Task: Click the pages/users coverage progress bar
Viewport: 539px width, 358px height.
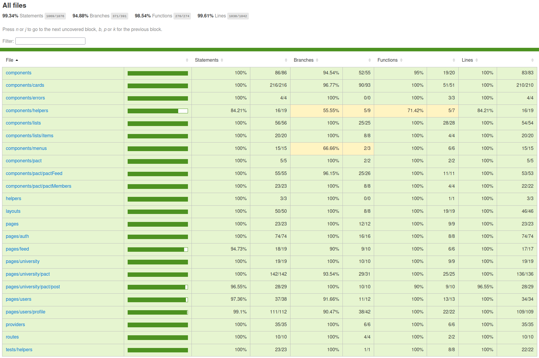Action: pyautogui.click(x=158, y=300)
